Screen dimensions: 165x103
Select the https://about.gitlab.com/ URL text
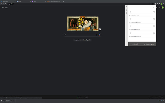(136, 37)
